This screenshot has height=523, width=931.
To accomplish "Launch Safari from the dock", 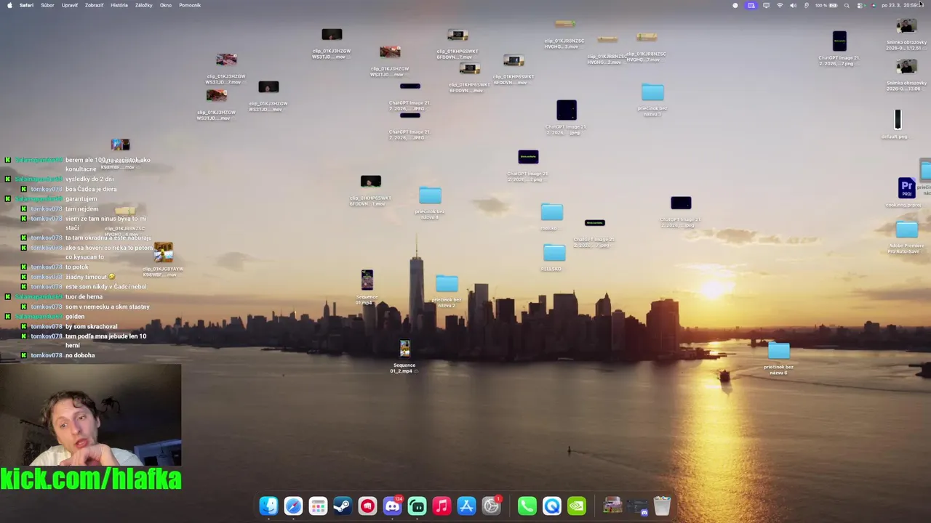I will [293, 506].
